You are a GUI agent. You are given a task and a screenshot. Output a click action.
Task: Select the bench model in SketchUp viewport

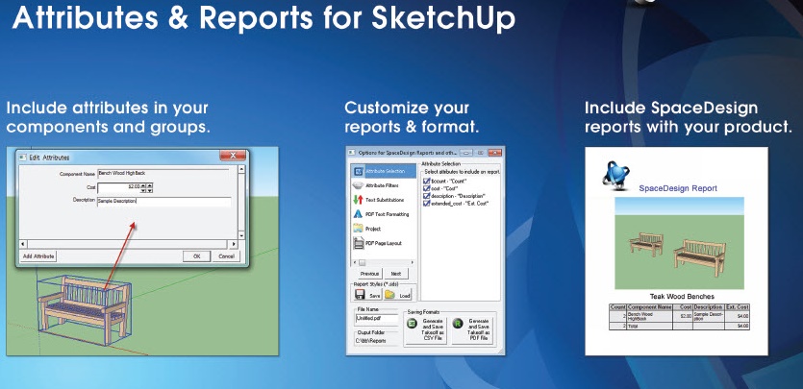85,312
